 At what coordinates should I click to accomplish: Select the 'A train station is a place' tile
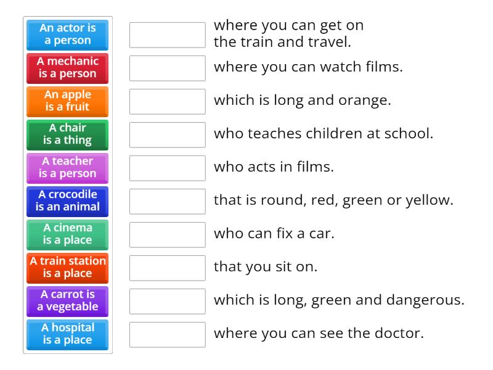(x=67, y=268)
